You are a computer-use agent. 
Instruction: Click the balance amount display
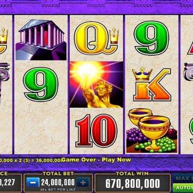[x=10, y=183]
